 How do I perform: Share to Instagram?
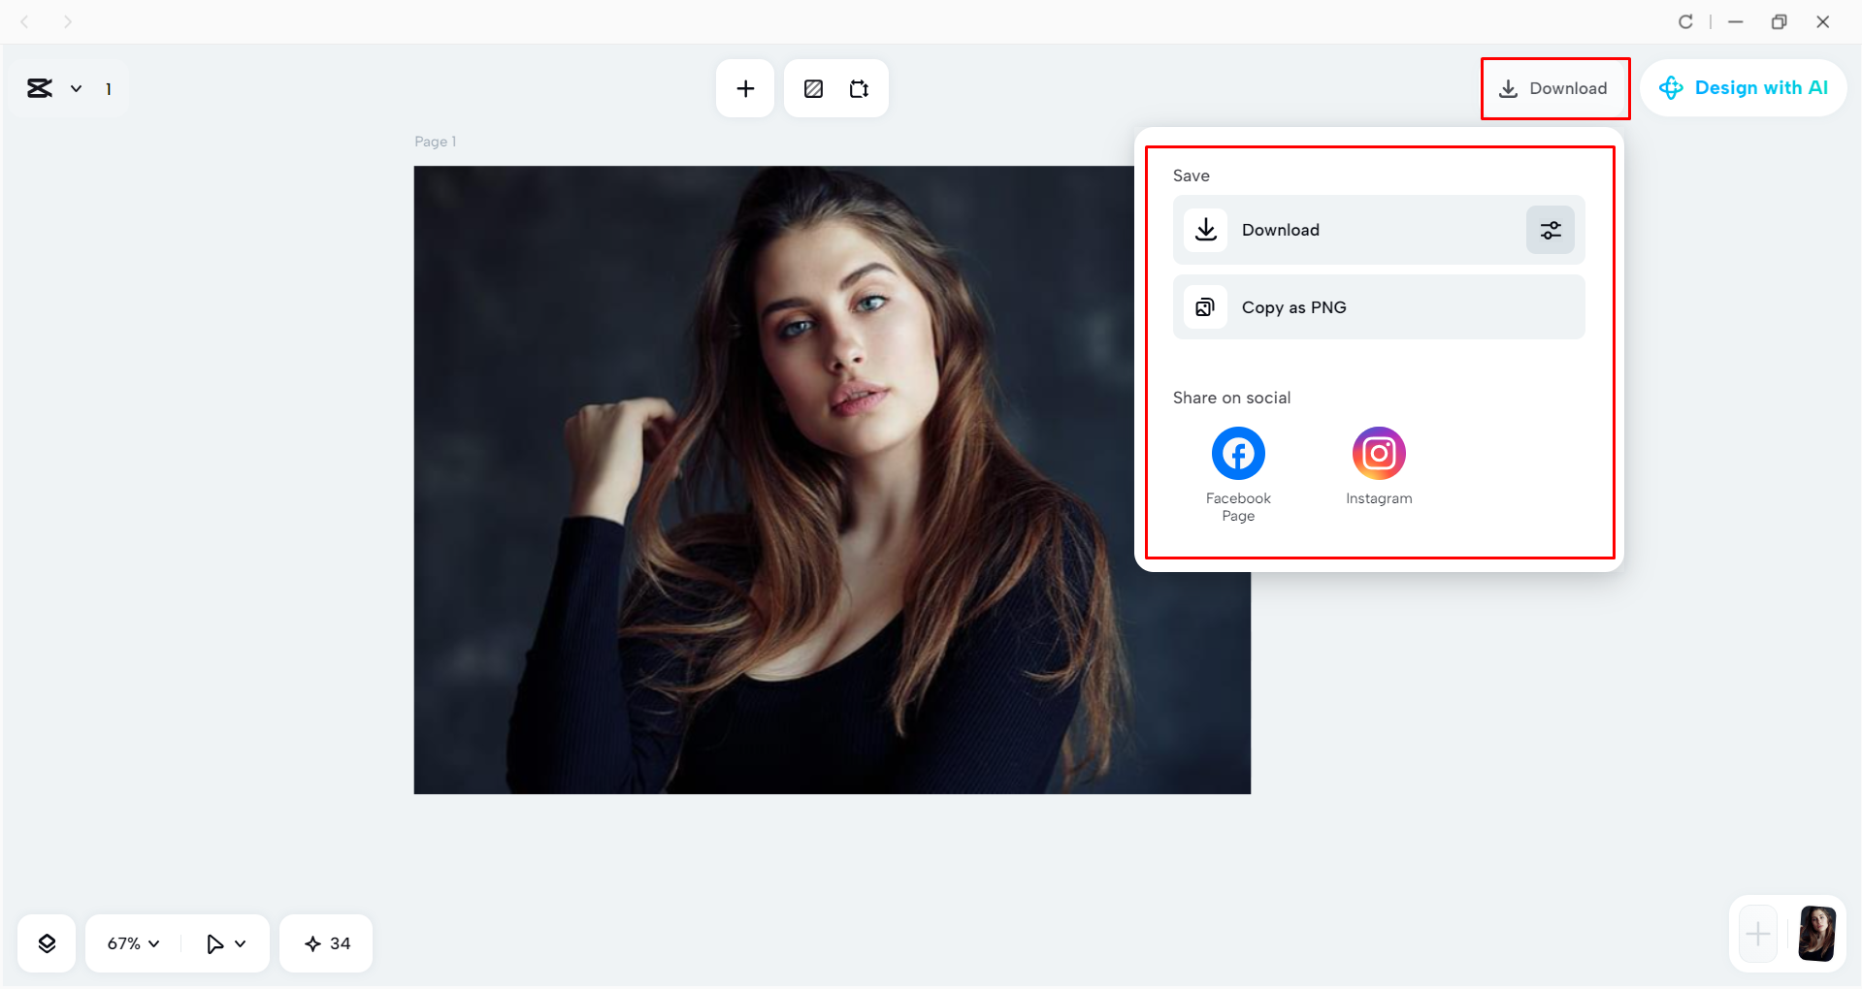tap(1379, 466)
